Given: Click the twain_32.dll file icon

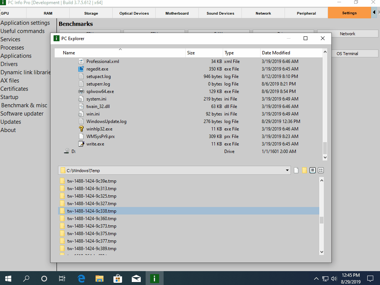Looking at the screenshot, I should (x=81, y=106).
